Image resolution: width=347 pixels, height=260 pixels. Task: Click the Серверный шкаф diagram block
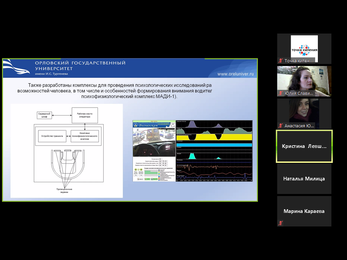pyautogui.click(x=44, y=115)
